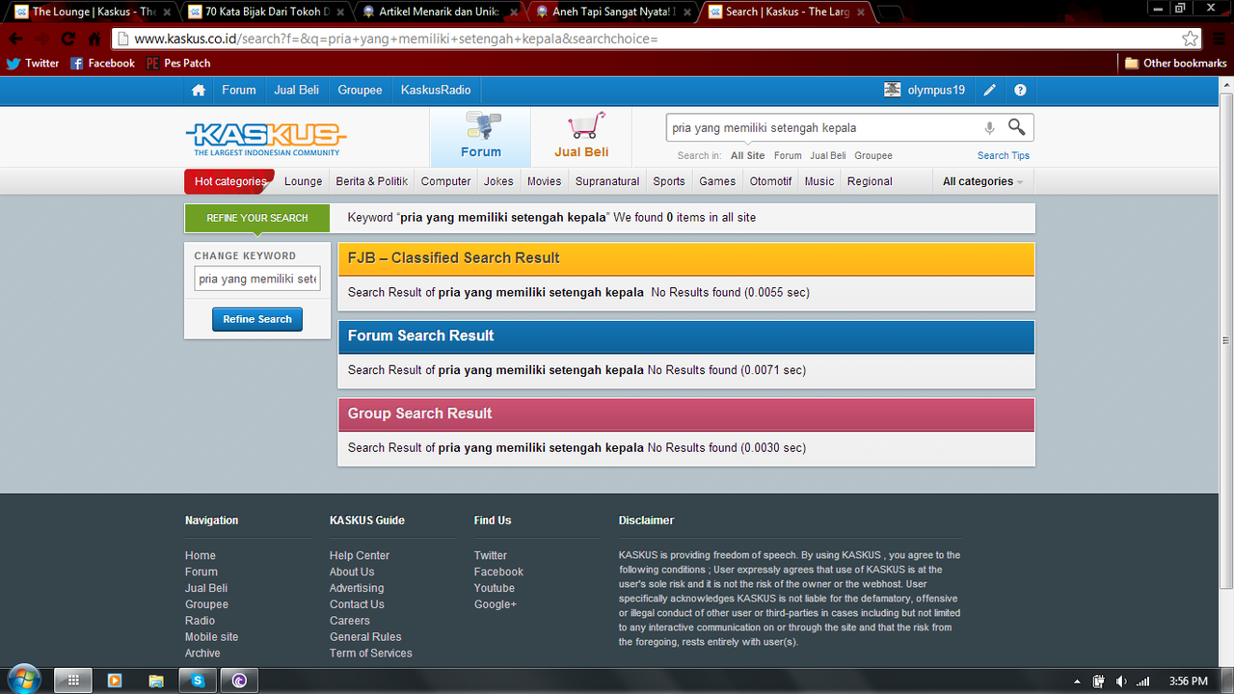Open Mobile site footer link
Viewport: 1234px width, 694px height.
coord(211,637)
